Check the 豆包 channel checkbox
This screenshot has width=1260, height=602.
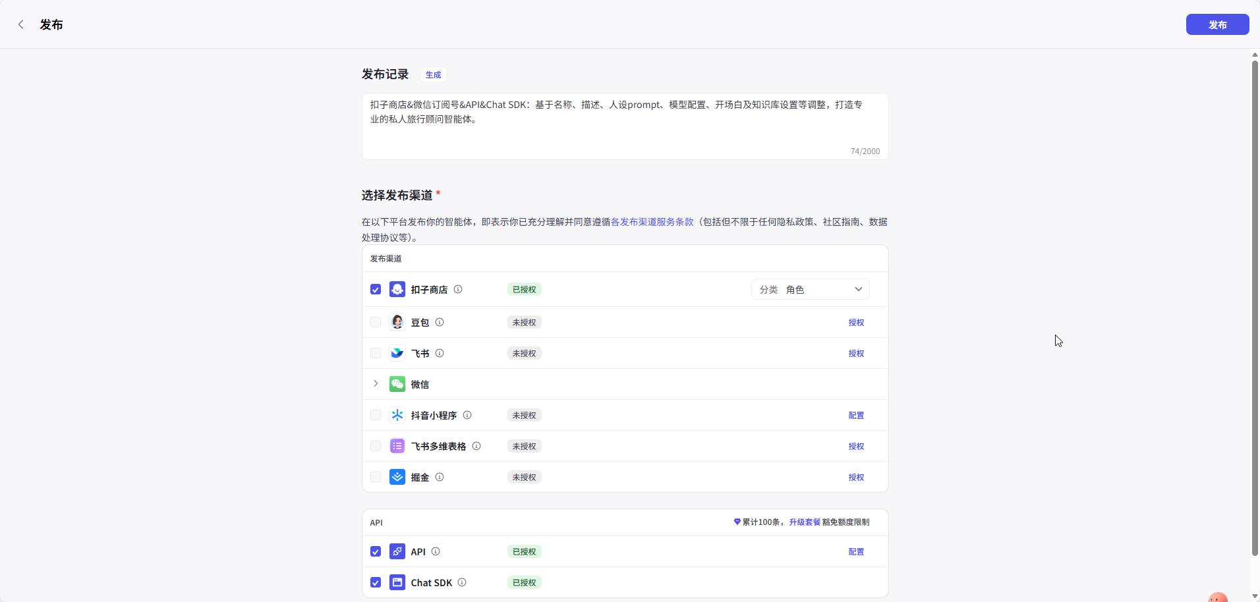pyautogui.click(x=376, y=322)
